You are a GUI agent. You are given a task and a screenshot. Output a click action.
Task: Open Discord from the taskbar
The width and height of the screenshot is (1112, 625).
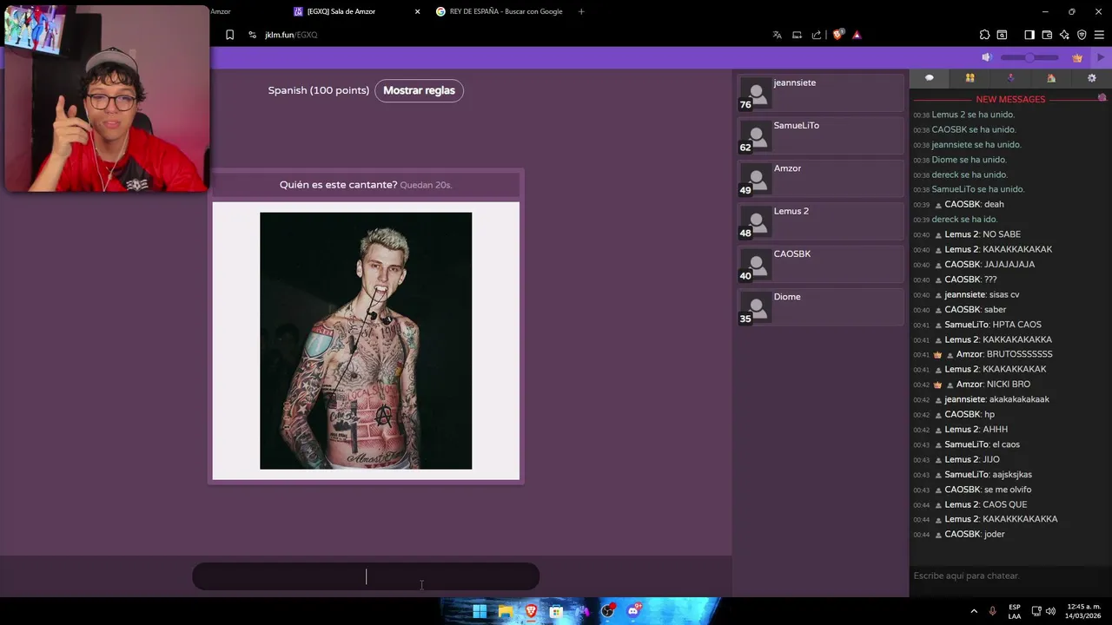tap(633, 611)
